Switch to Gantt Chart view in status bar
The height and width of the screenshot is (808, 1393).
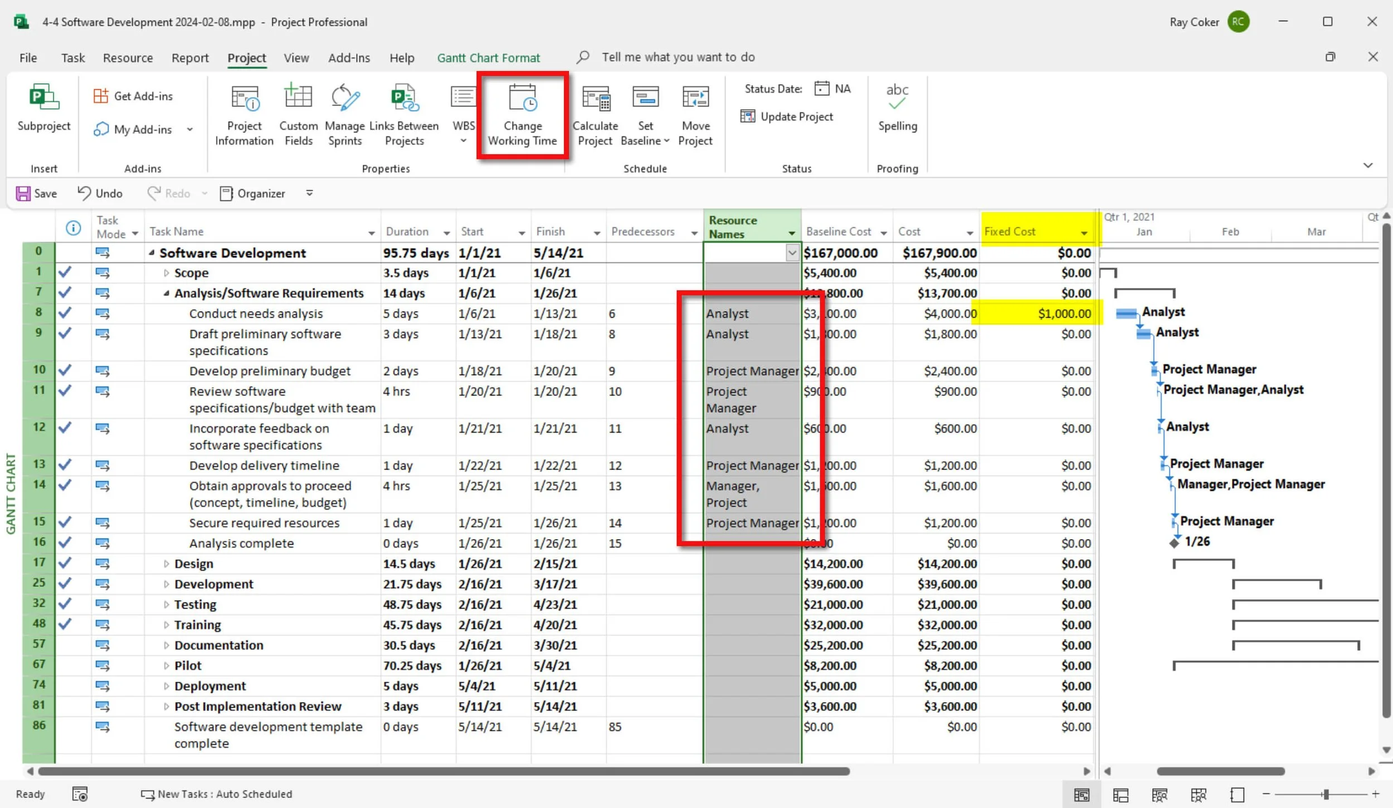1082,795
